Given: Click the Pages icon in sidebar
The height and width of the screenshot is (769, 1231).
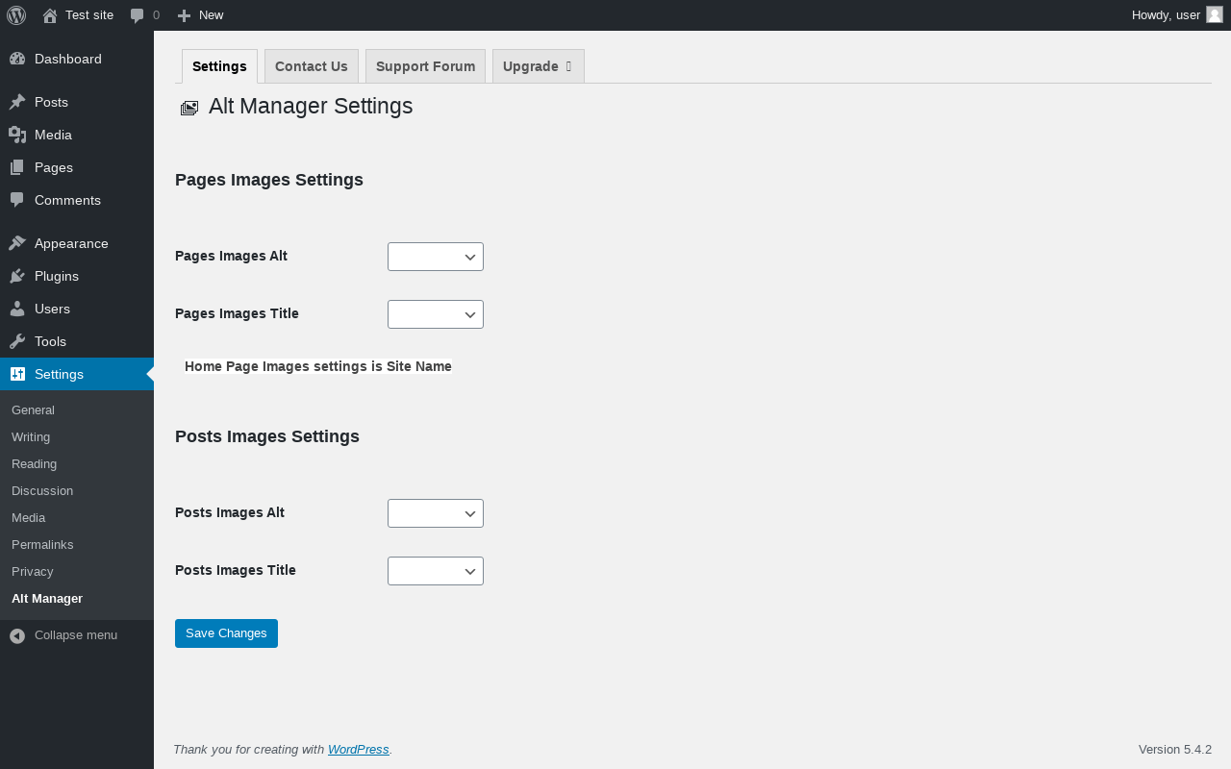Looking at the screenshot, I should tap(17, 167).
